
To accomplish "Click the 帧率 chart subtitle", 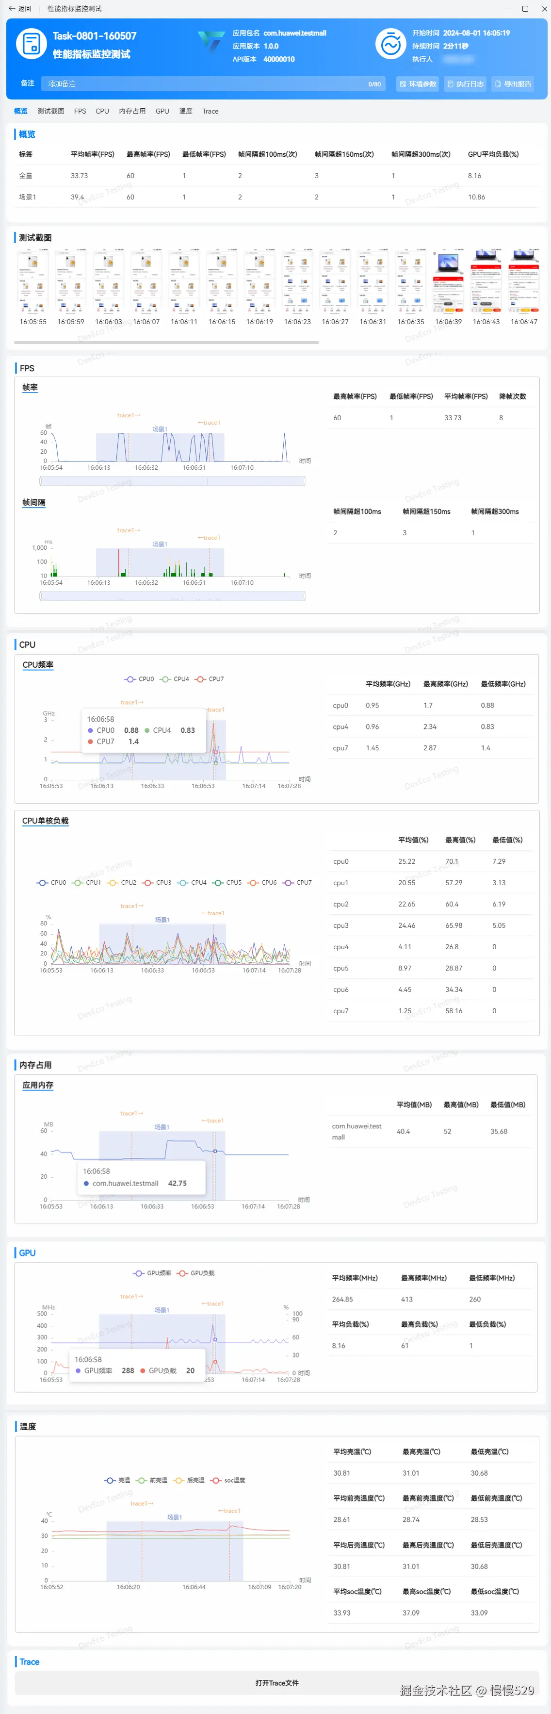I will (x=30, y=387).
